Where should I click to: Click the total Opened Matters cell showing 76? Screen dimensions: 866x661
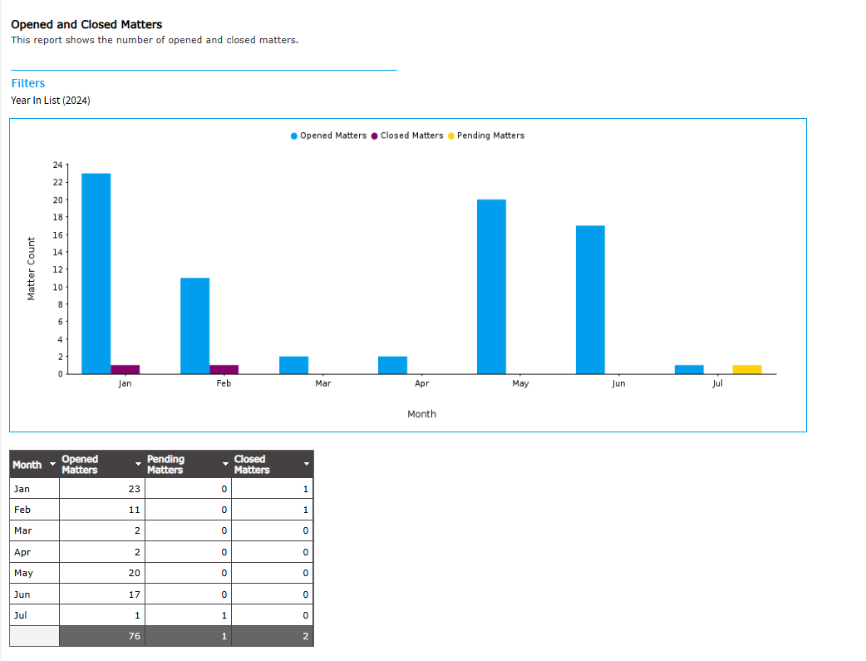101,637
